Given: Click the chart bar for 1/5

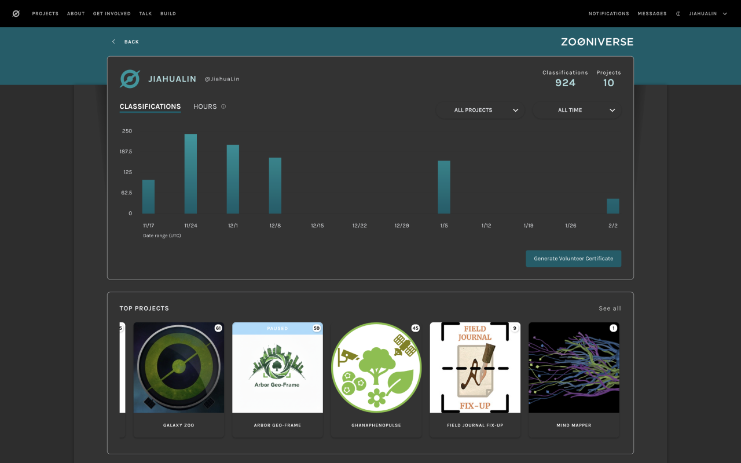Looking at the screenshot, I should tap(444, 187).
